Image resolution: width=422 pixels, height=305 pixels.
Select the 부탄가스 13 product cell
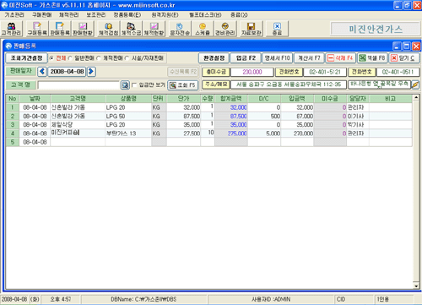click(128, 133)
